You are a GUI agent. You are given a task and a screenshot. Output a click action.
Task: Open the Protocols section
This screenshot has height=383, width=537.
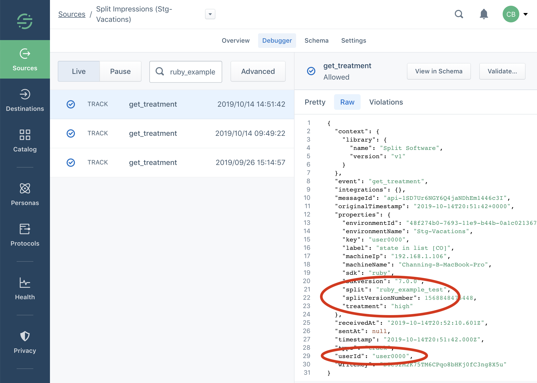point(25,235)
